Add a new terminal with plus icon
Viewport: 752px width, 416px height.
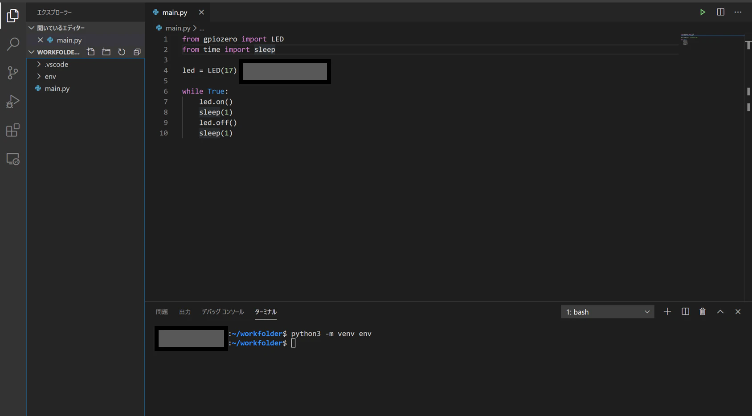coord(667,312)
